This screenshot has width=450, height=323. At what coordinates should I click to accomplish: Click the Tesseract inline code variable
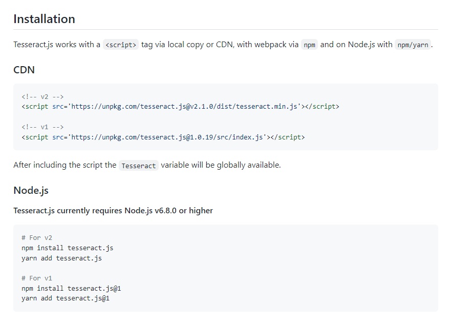[139, 166]
